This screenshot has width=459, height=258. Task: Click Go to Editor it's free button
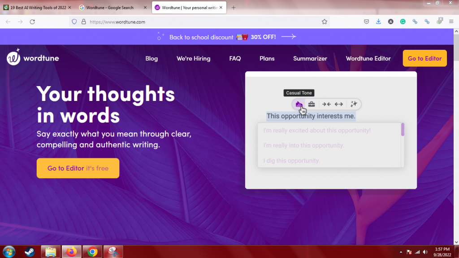point(78,168)
